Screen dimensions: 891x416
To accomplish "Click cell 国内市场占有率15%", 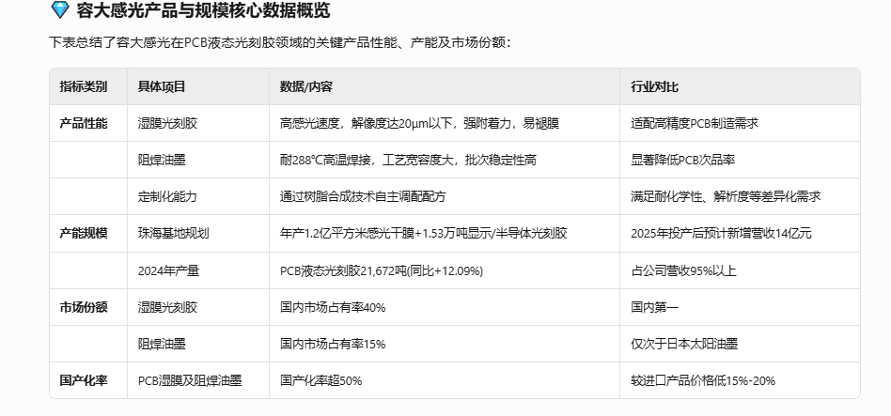I will (333, 344).
